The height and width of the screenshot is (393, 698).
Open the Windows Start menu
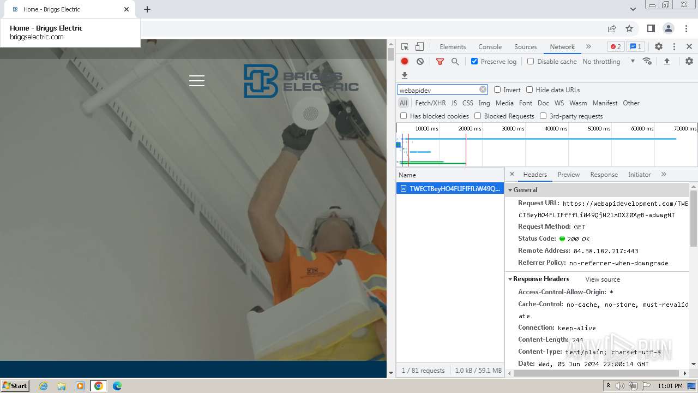[x=15, y=385]
